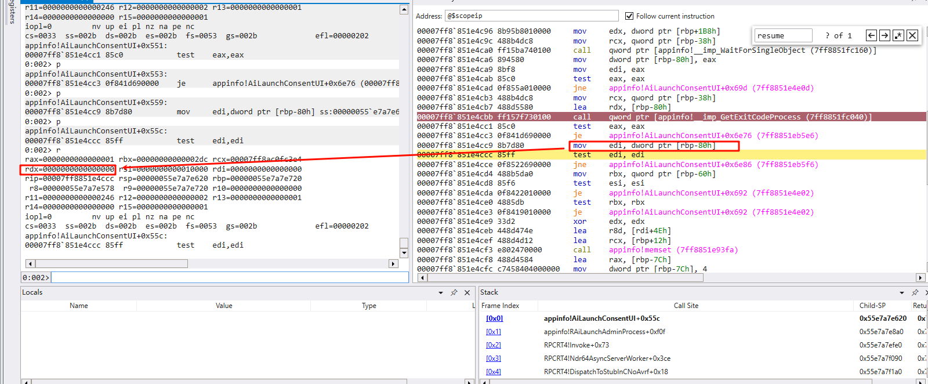Toggle Follow current instruction checkbox
Screen dimensions: 928x384
pyautogui.click(x=629, y=16)
